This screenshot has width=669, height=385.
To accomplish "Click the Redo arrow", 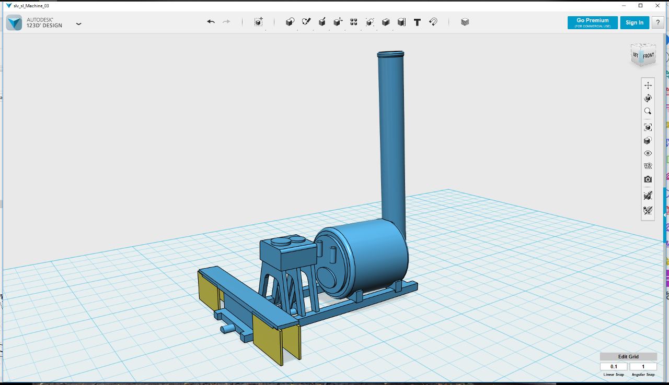I will [x=226, y=22].
